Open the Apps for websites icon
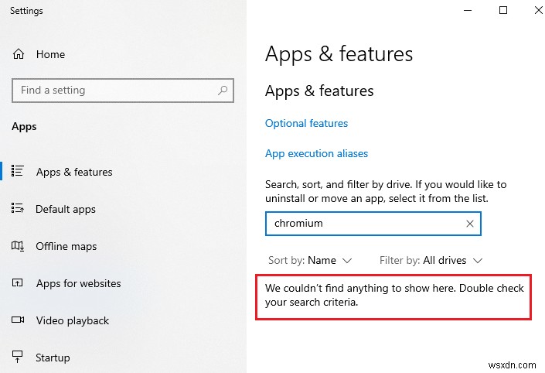This screenshot has width=545, height=373. click(18, 283)
